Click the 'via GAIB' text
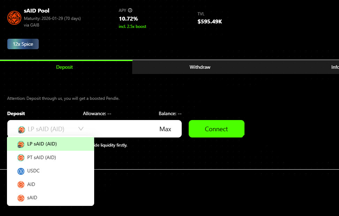The height and width of the screenshot is (216, 339). [32, 24]
